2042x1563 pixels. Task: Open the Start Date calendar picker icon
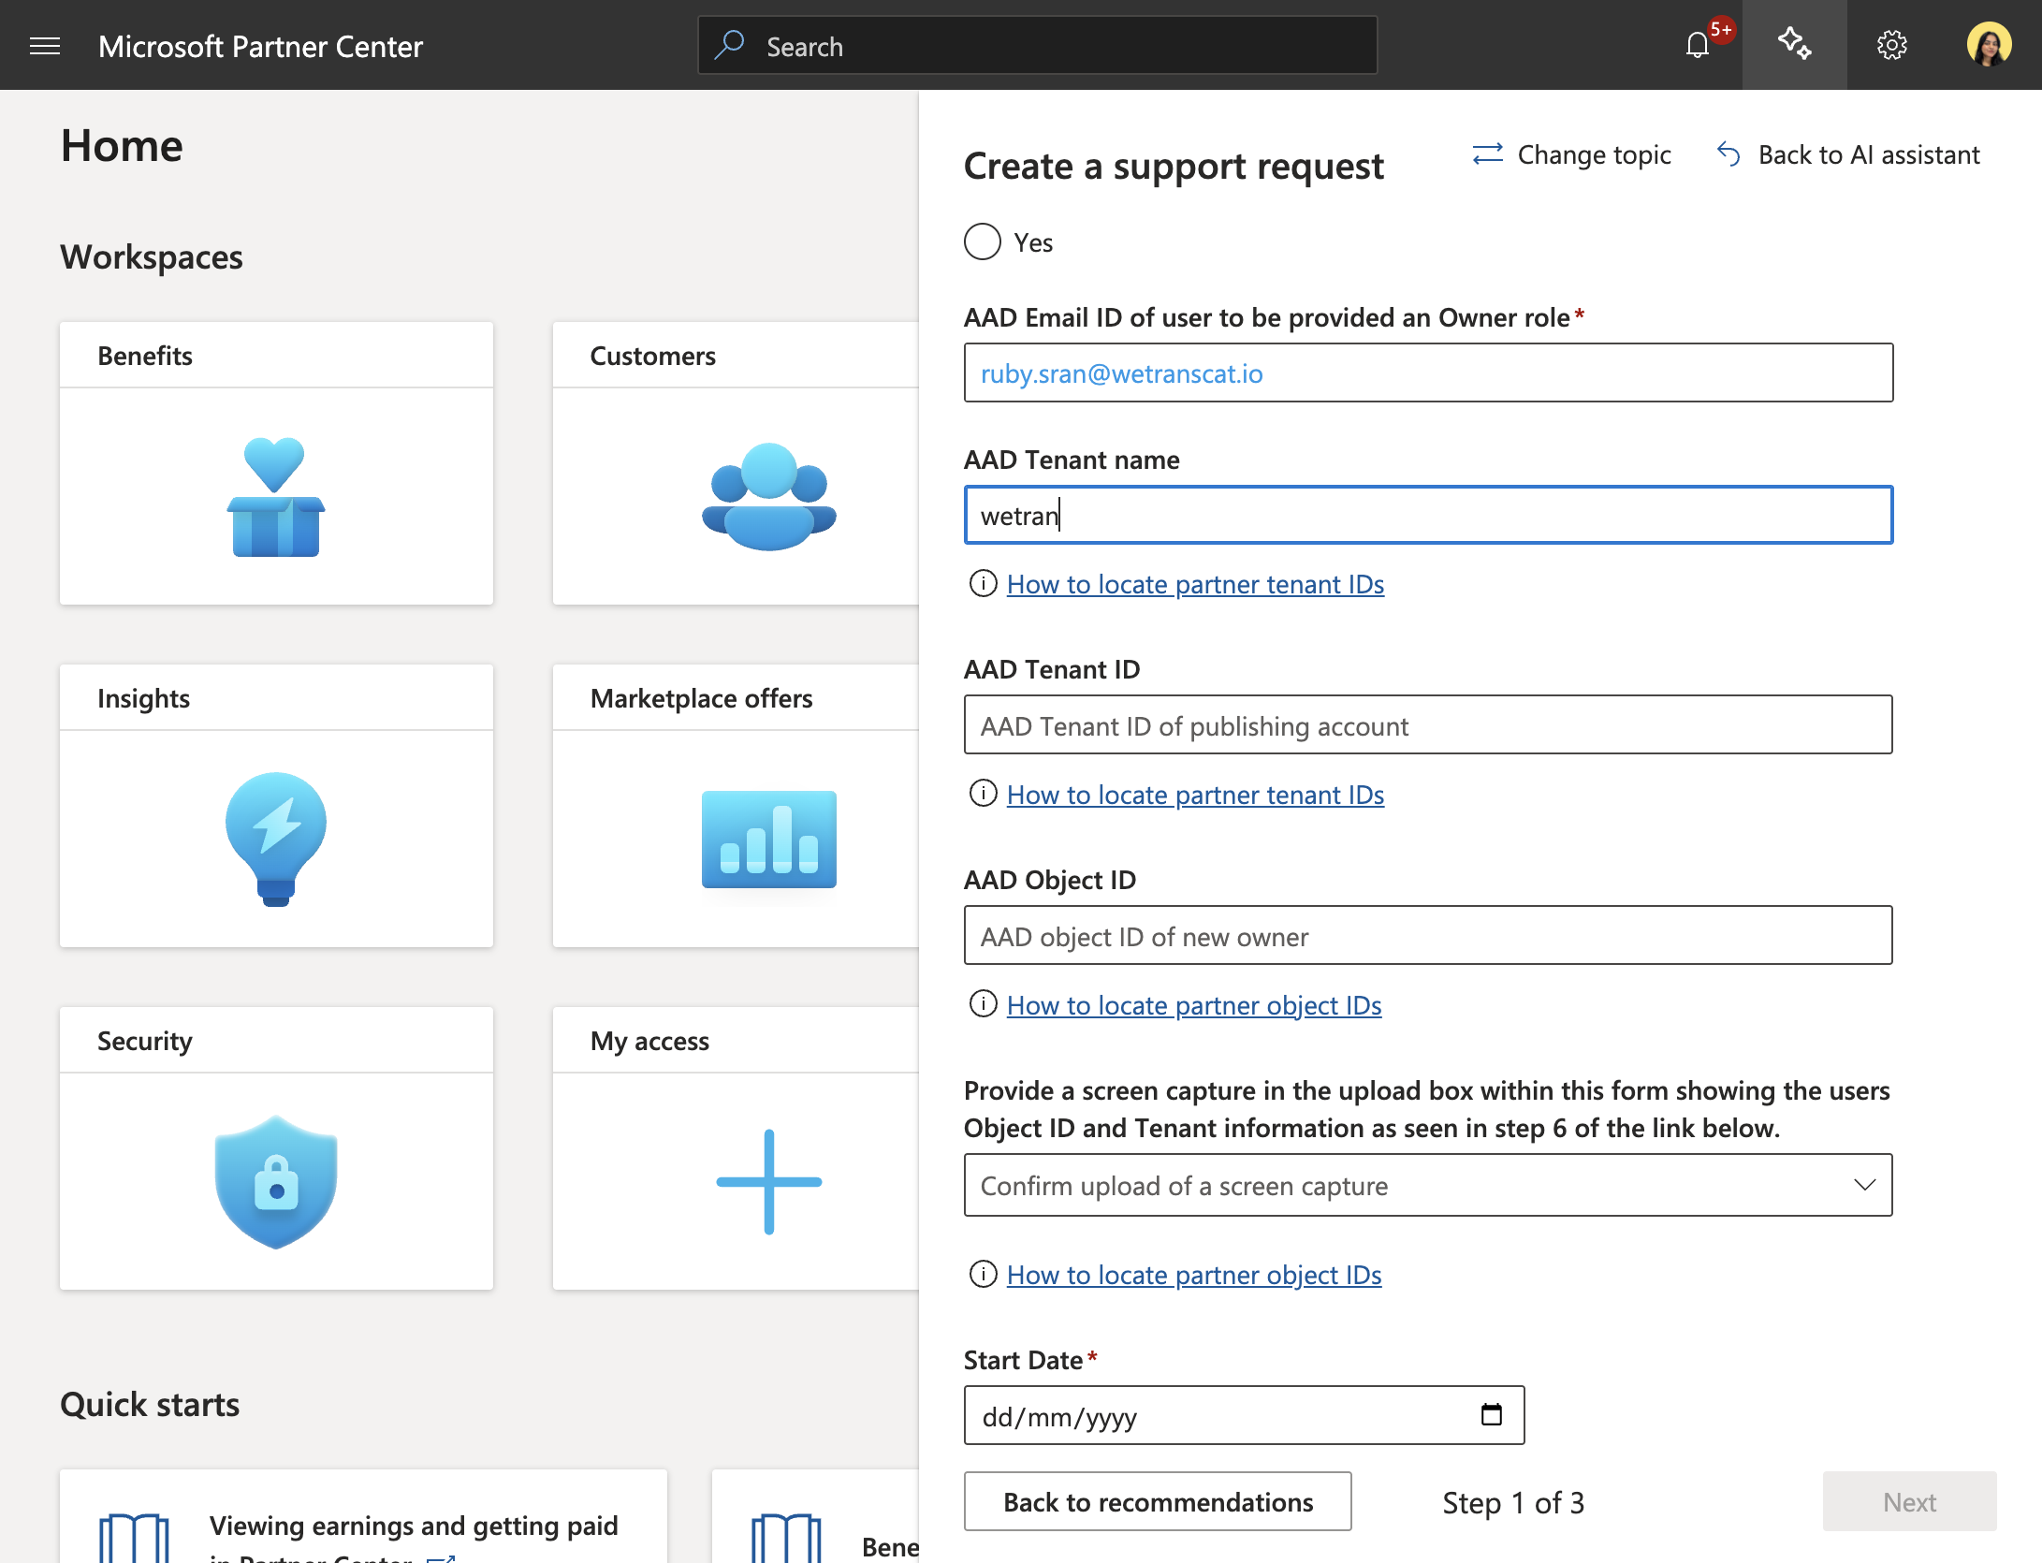tap(1492, 1414)
